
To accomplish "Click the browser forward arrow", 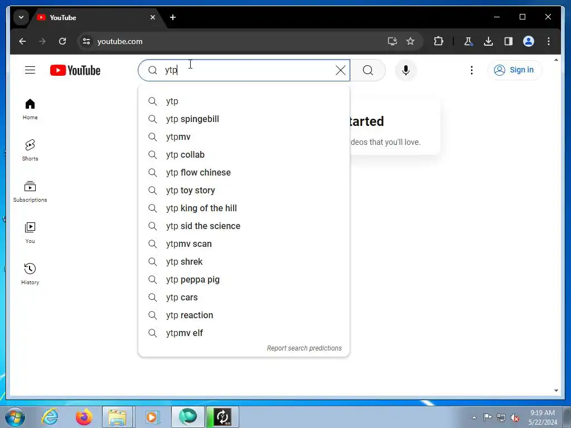I will pos(42,41).
